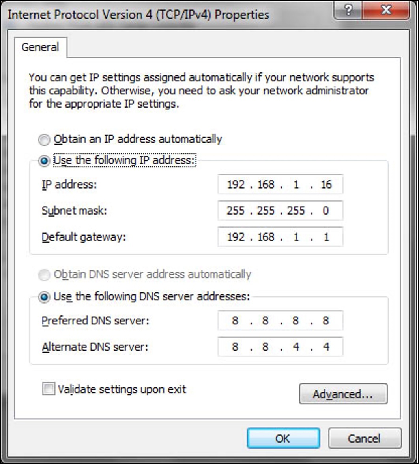Open Advanced settings
The height and width of the screenshot is (464, 419).
pyautogui.click(x=343, y=394)
